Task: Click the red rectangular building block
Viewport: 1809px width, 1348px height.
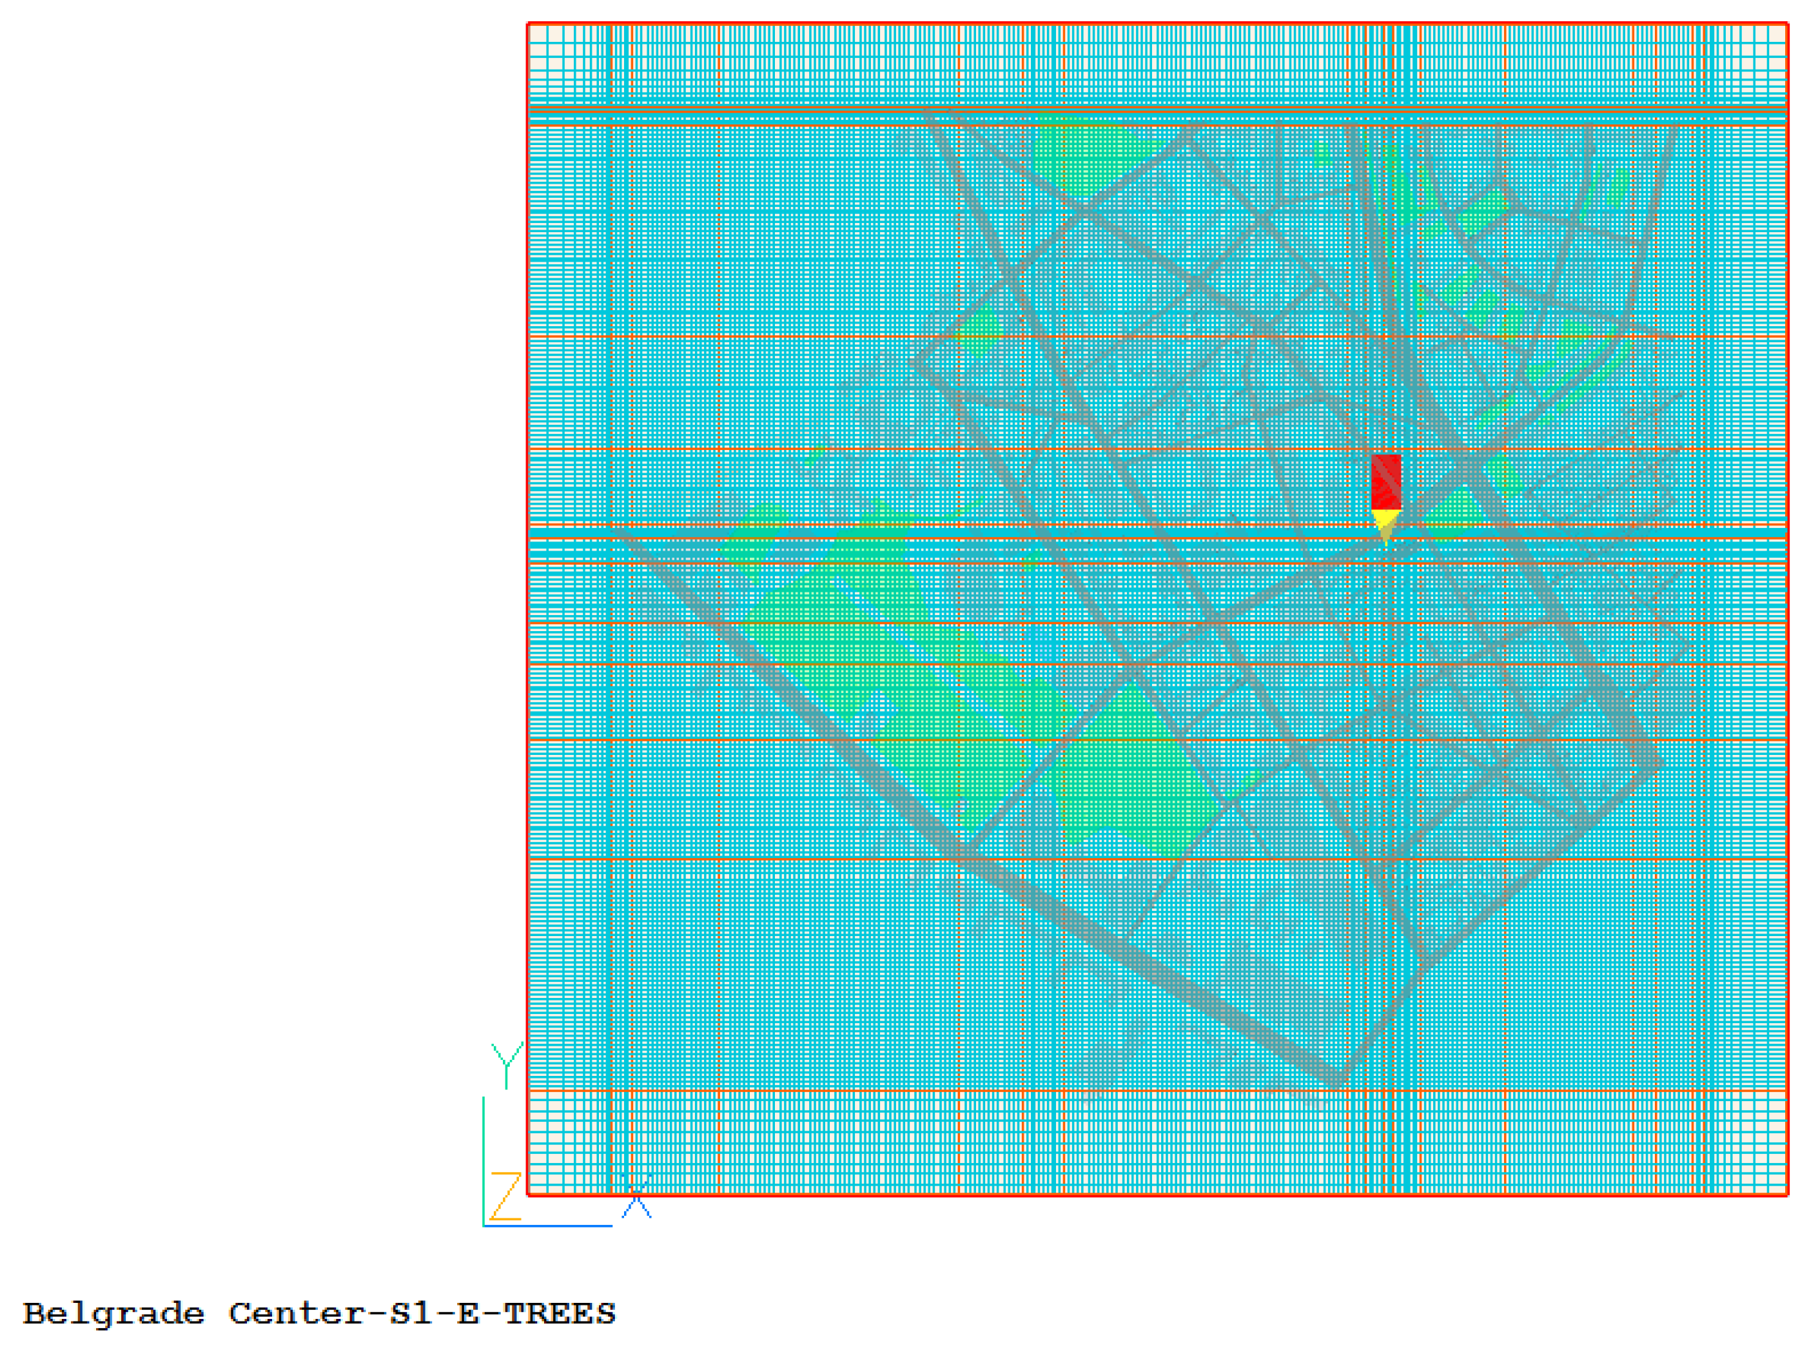Action: (1385, 482)
